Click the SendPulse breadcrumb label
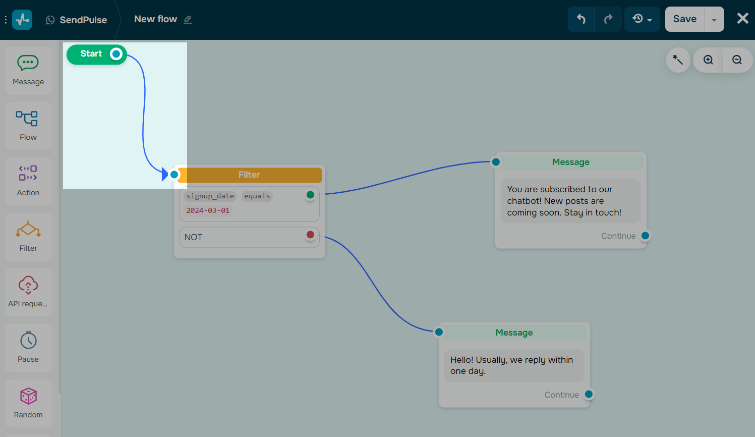 [x=83, y=20]
